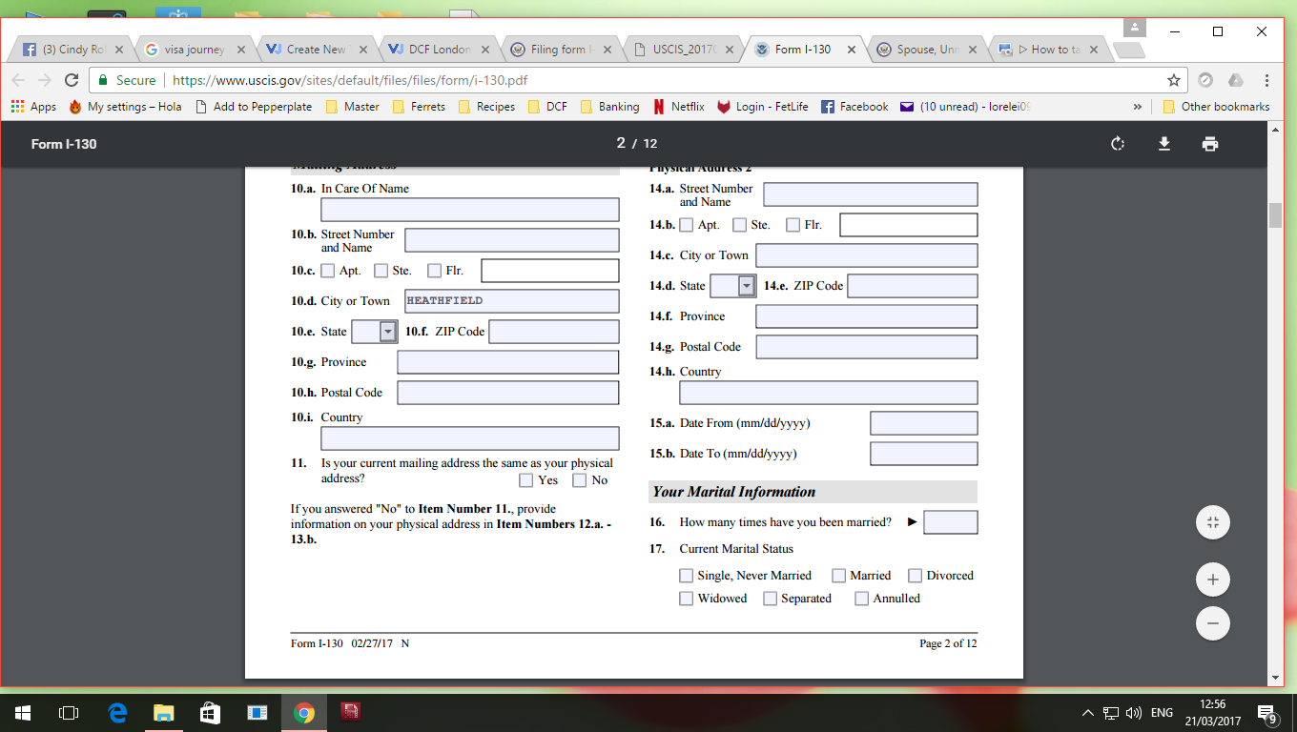Check the Separated checkbox
The image size is (1297, 732).
(x=771, y=599)
